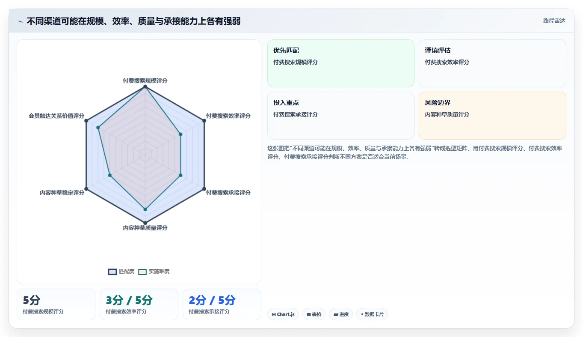Click the 实施难度 point on 内容种草稳定评分 axis
583x337 pixels.
110,175
